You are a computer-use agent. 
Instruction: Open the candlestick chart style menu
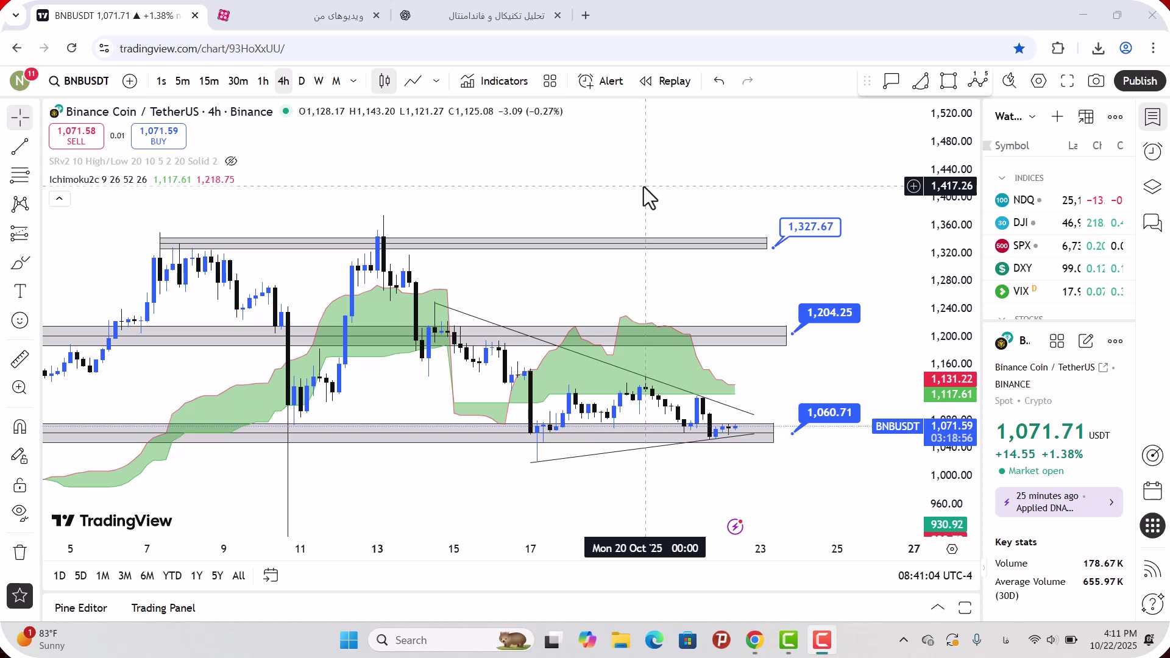pyautogui.click(x=385, y=81)
